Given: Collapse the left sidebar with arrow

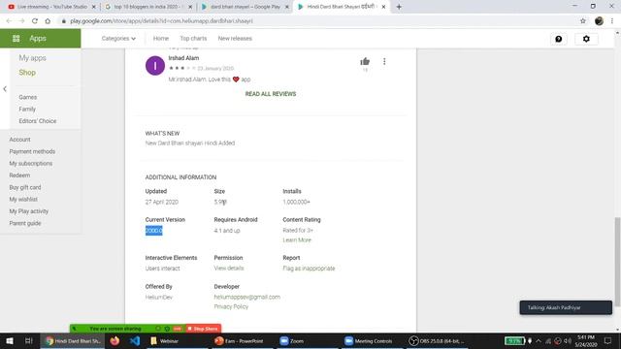Looking at the screenshot, I should tap(5, 89).
